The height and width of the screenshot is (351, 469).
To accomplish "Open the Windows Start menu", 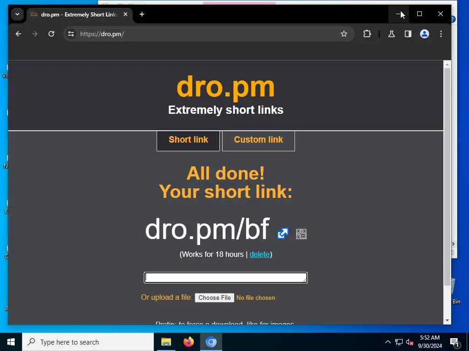I will 11,342.
